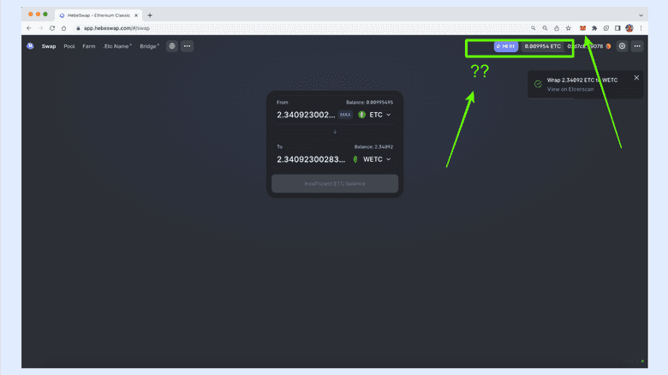Expand the ETC token dropdown
This screenshot has width=668, height=375.
pos(375,114)
